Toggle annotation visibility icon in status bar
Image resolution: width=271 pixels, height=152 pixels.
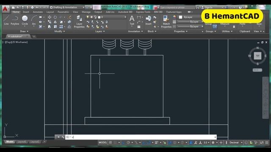coord(191,143)
